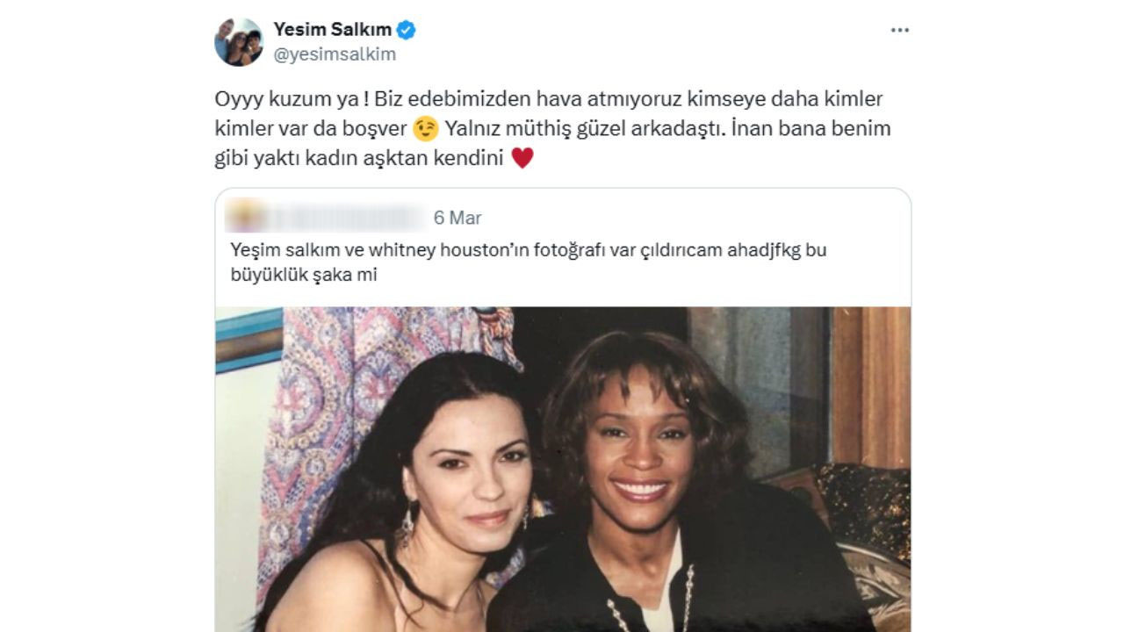Open the 6 Mar timestamp
Viewport: 1124px width, 632px height.
[458, 218]
